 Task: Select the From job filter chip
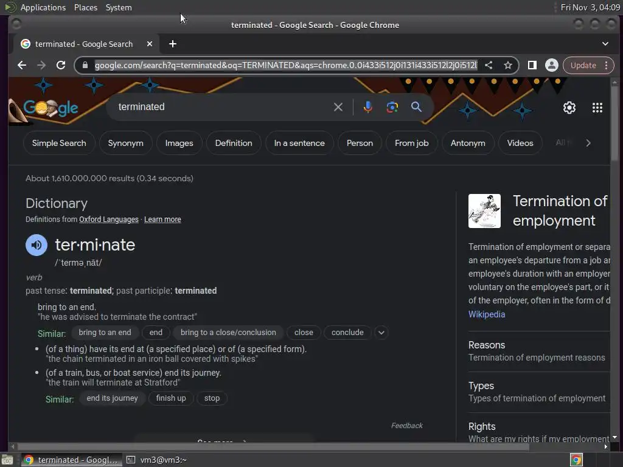coord(412,143)
